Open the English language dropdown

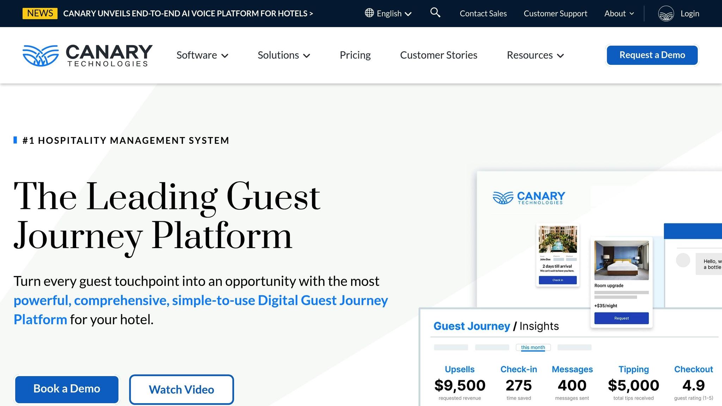pyautogui.click(x=388, y=13)
